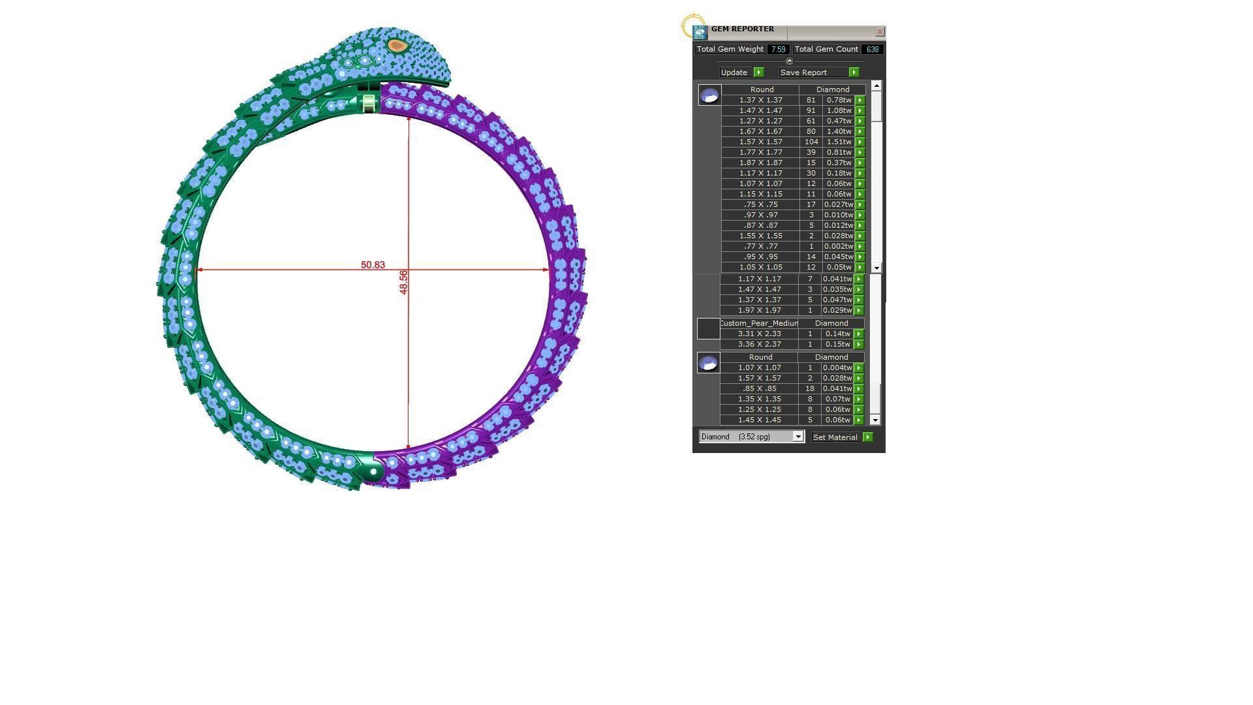
Task: Select the 1.47 X 1.47 row with 91 gems
Action: [760, 111]
